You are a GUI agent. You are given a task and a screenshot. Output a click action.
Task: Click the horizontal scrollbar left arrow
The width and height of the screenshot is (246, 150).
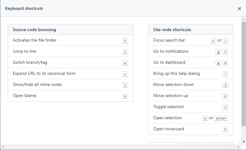[x=2, y=147]
